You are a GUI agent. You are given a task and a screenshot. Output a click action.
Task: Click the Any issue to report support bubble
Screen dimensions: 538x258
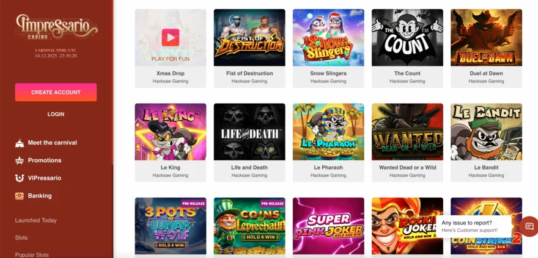[x=474, y=226]
